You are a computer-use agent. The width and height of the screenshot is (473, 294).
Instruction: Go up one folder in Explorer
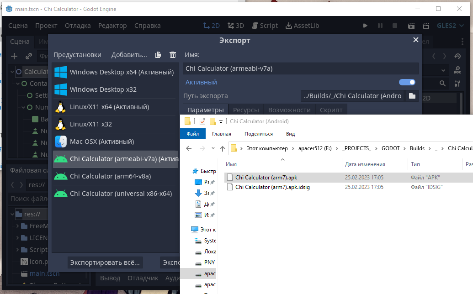tap(222, 148)
